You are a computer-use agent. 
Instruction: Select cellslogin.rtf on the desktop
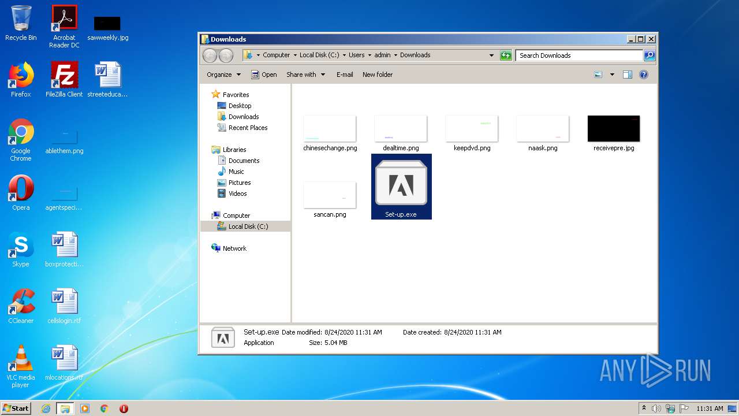pyautogui.click(x=64, y=306)
